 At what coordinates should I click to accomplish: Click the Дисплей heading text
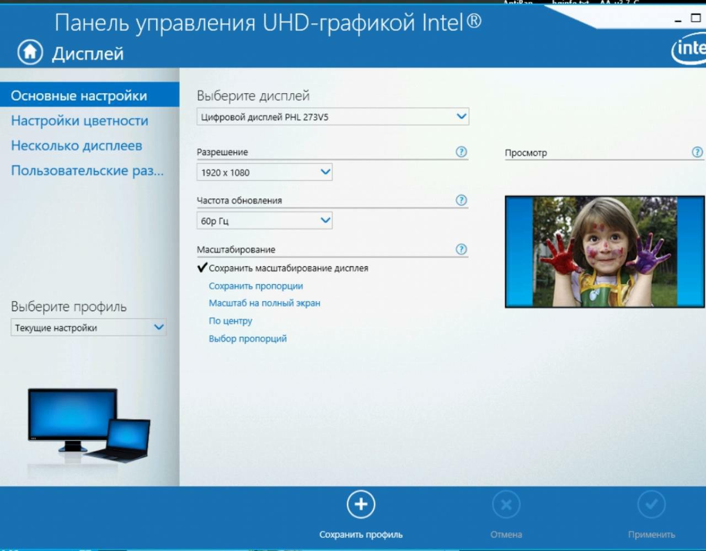(x=88, y=54)
